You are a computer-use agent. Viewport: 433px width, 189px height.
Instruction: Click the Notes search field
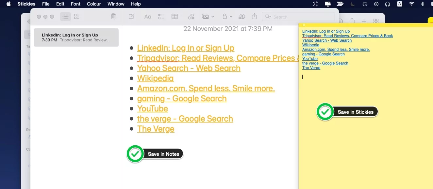tap(298, 17)
